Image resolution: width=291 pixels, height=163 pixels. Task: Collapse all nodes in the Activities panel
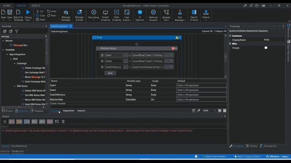click(11, 31)
